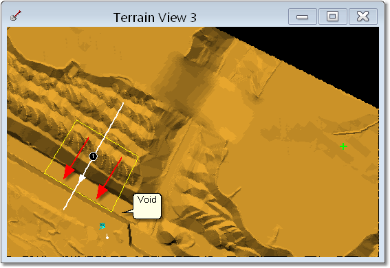The image size is (390, 268).
Task: Click the cyan marker on terrain
Action: (x=102, y=226)
